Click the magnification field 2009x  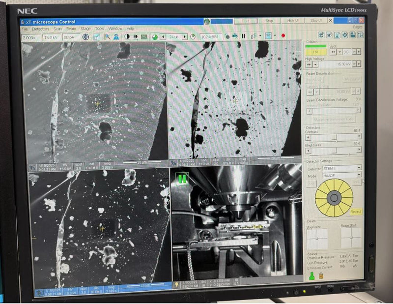pos(31,38)
